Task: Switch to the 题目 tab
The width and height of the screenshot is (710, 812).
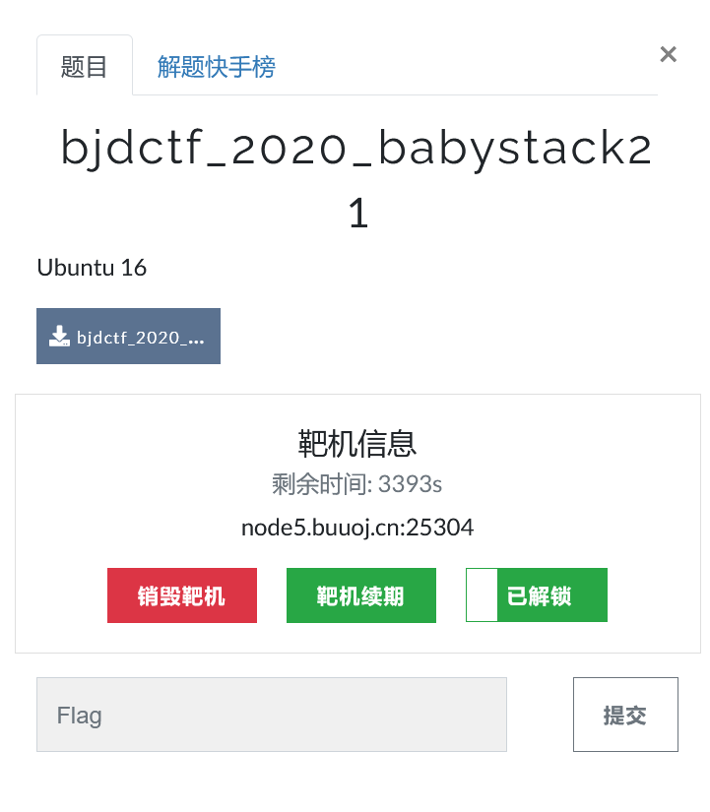Action: coord(85,66)
